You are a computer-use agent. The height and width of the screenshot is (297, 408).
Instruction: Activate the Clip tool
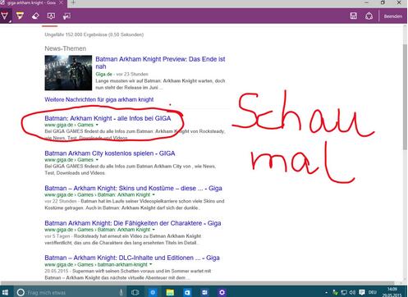pos(66,16)
